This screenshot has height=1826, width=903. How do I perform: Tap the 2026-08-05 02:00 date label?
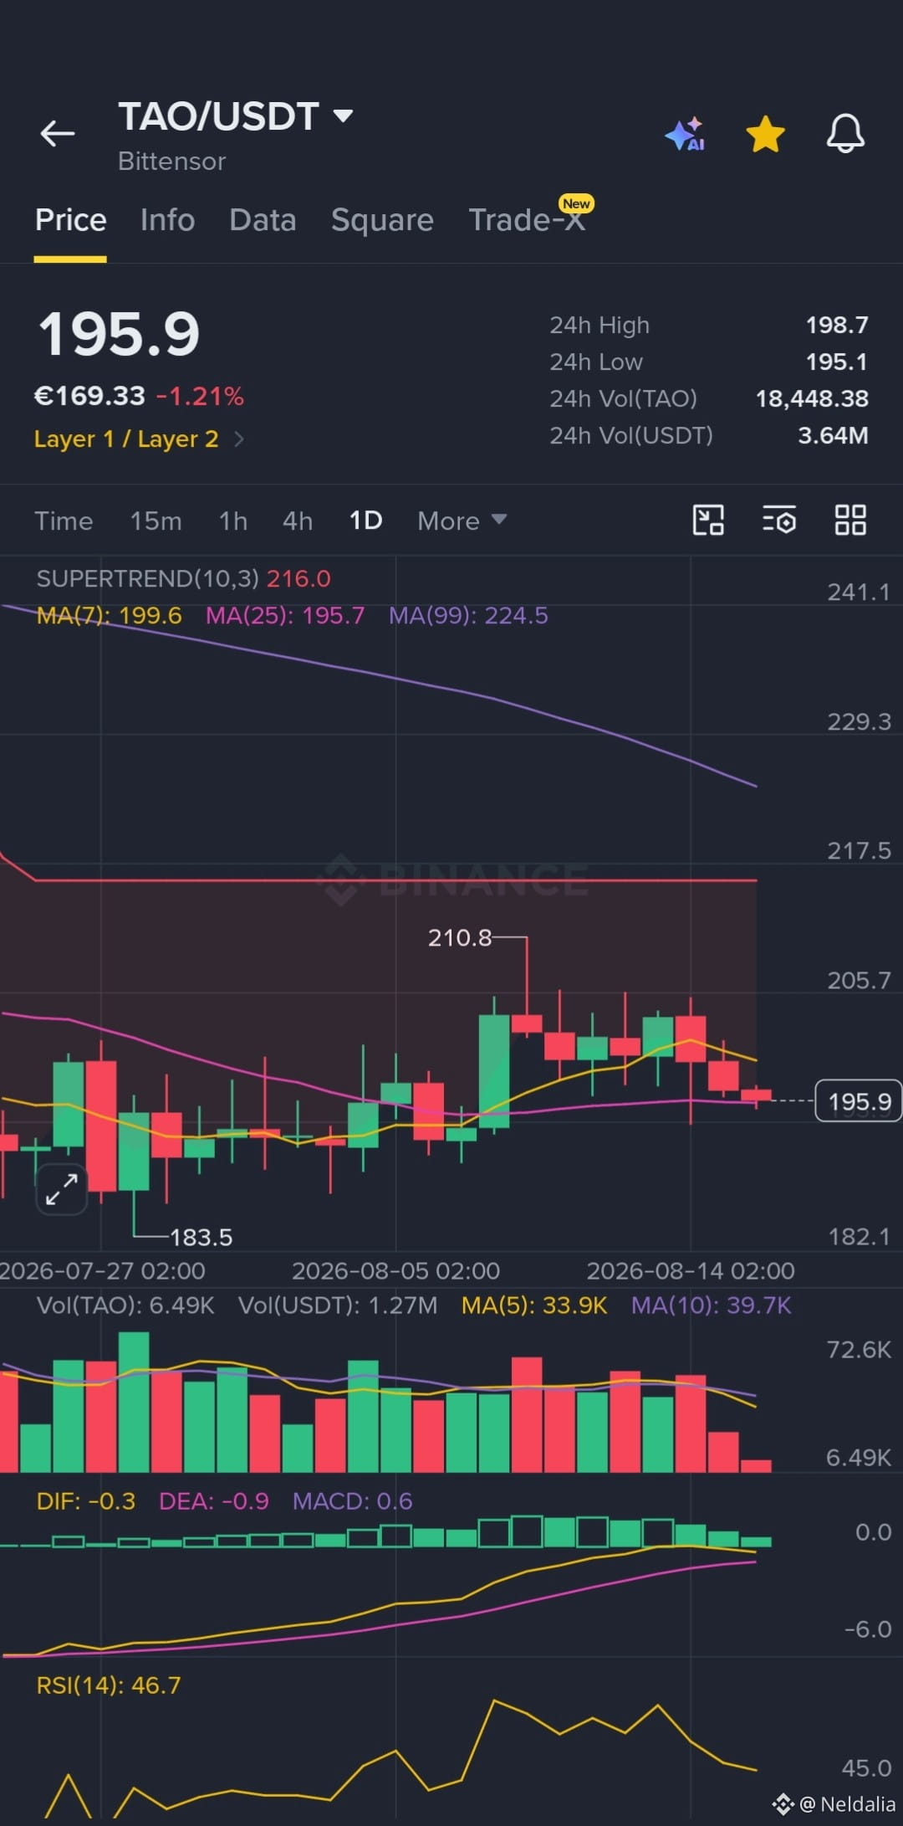pyautogui.click(x=395, y=1271)
